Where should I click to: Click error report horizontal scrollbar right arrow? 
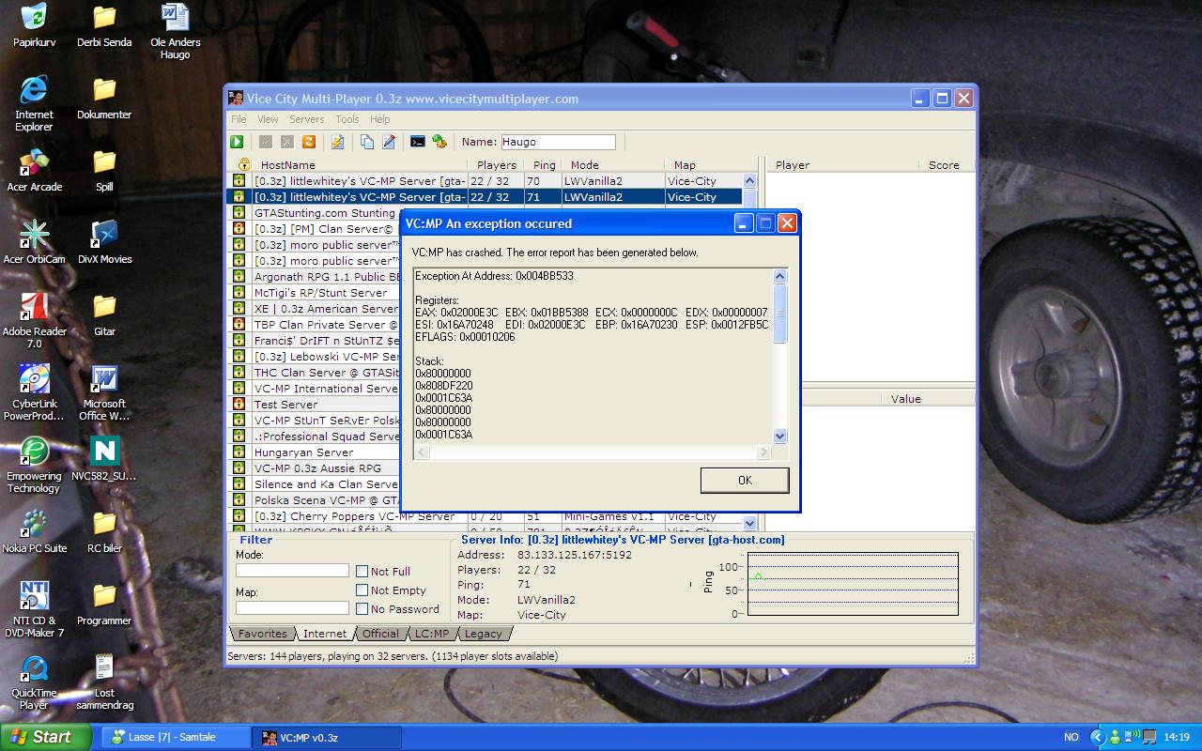[763, 452]
